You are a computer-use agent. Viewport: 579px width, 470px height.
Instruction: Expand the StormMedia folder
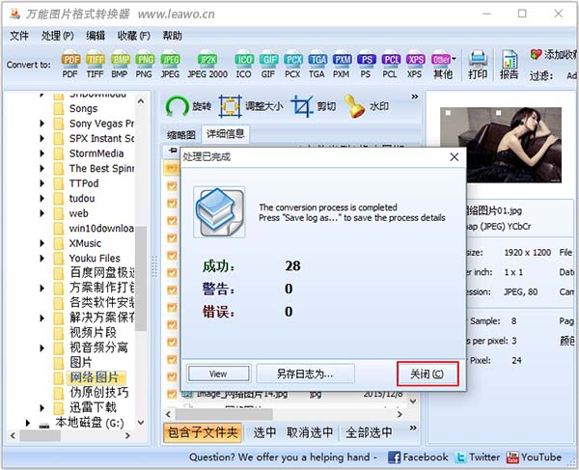point(42,153)
